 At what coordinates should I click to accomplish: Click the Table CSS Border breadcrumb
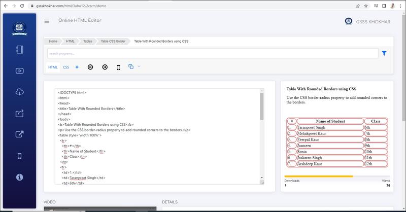[x=113, y=41]
